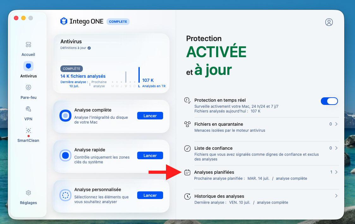
Task: Click 'Protection en temps réel' title
Action: (220, 100)
